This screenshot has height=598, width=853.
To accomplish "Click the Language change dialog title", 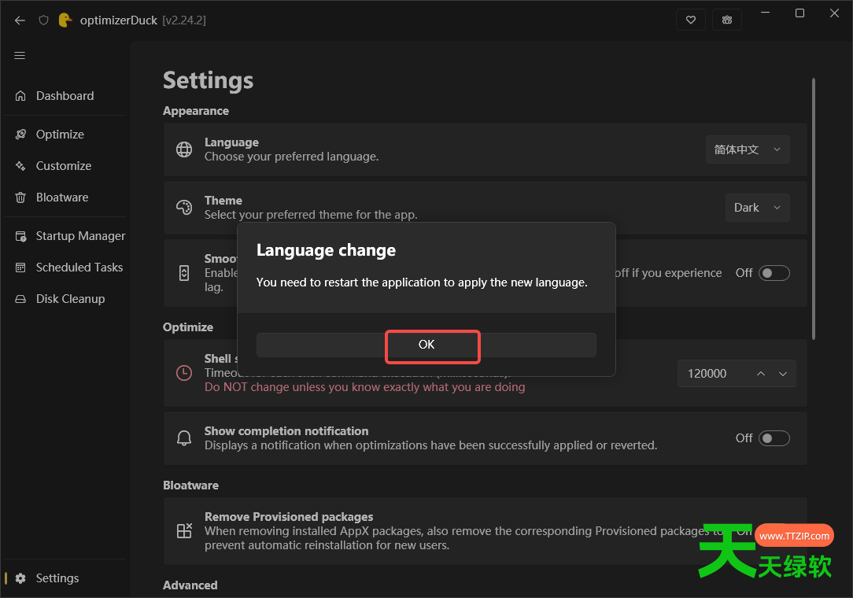I will click(326, 250).
